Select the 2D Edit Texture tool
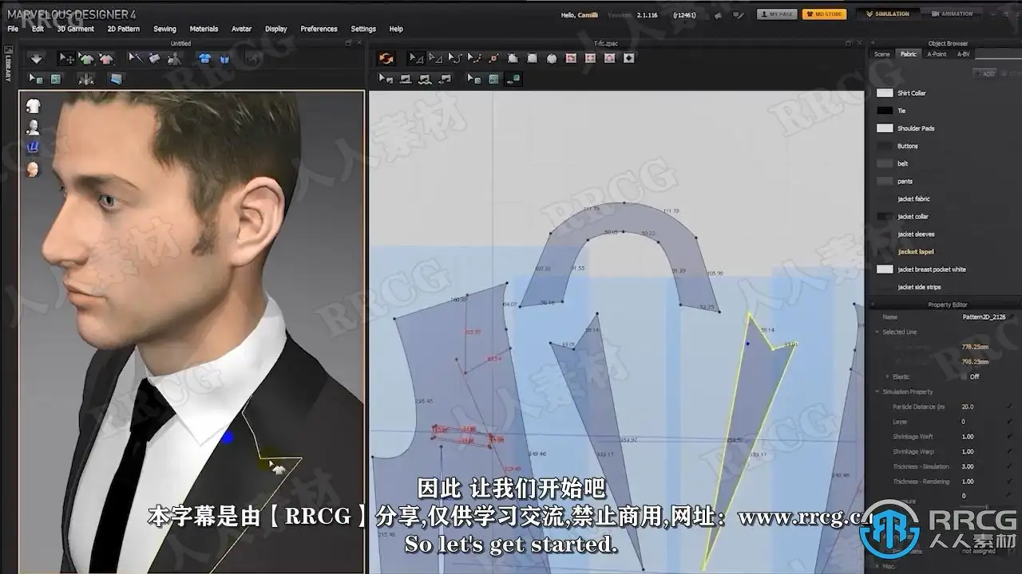Image resolution: width=1022 pixels, height=574 pixels. pos(474,78)
